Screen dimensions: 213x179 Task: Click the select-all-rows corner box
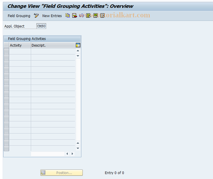point(6,45)
